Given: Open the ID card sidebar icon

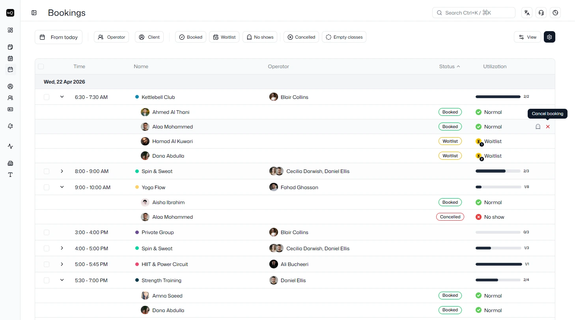Looking at the screenshot, I should coord(10,109).
